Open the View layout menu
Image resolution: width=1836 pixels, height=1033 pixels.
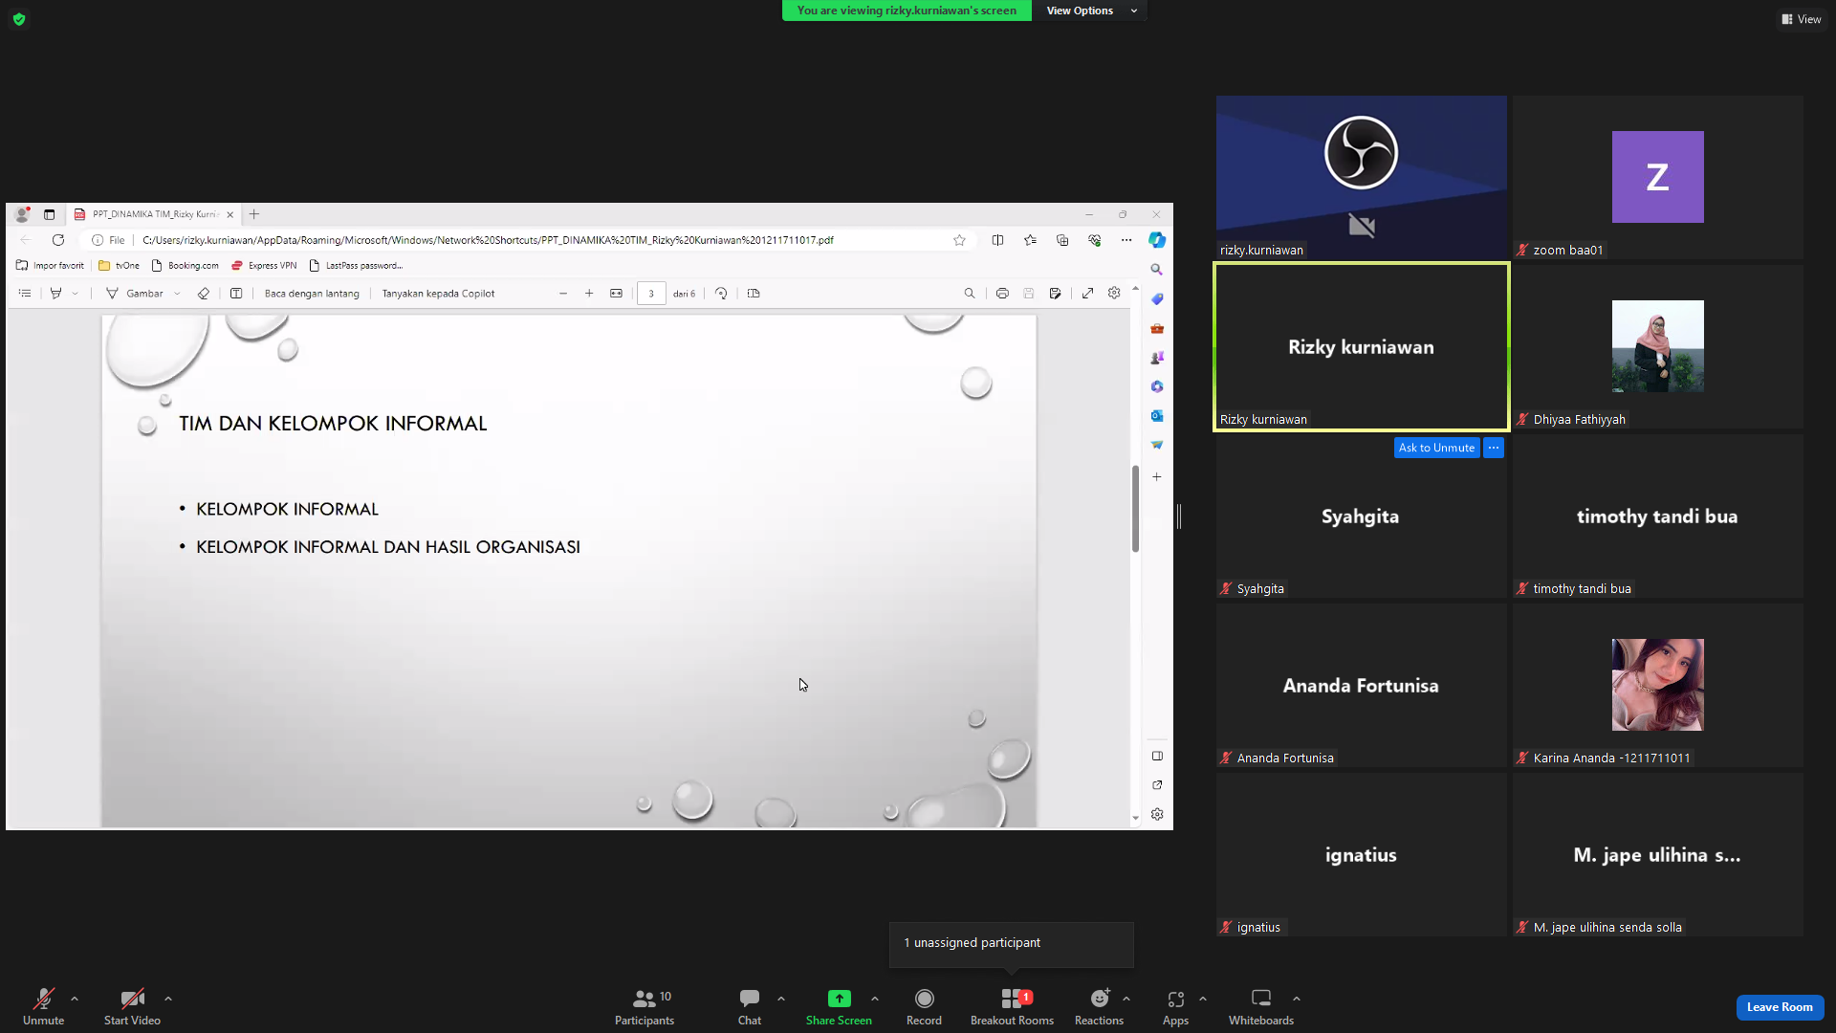[1801, 19]
